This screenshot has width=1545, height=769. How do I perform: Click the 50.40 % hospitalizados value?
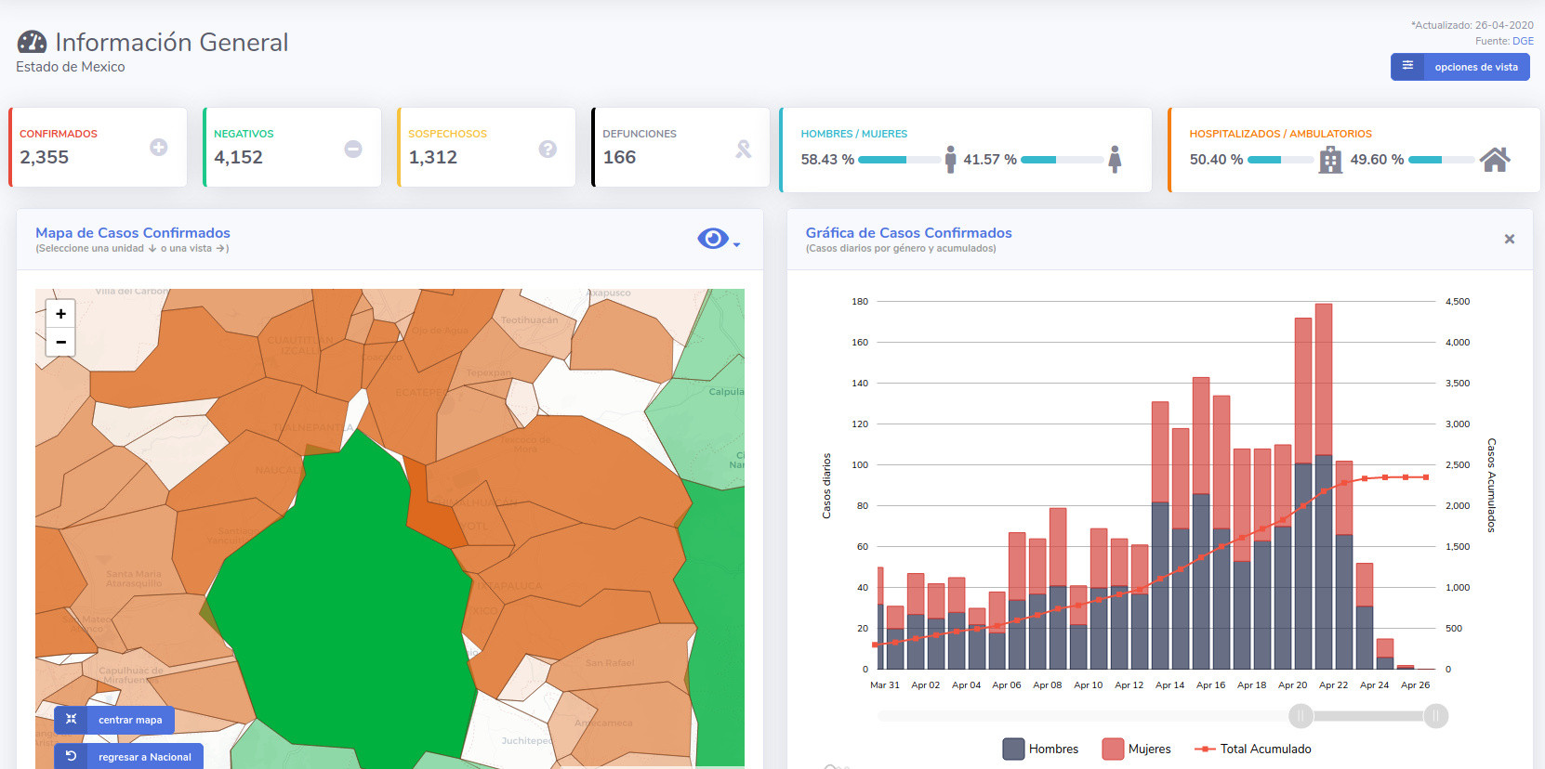click(x=1216, y=160)
